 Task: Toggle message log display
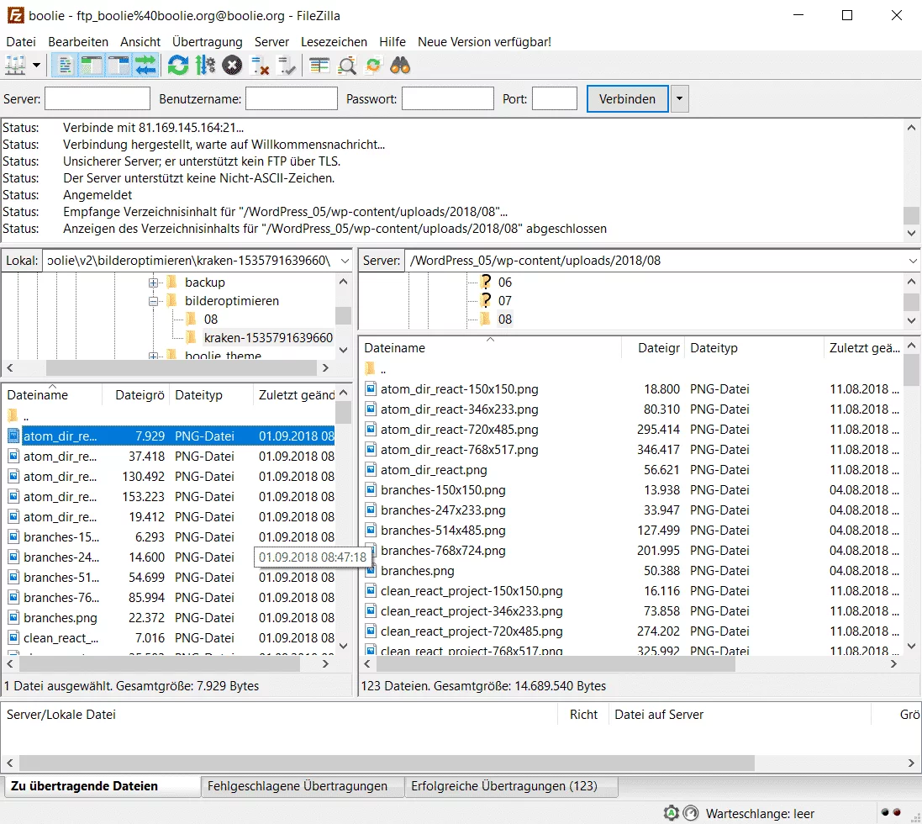(x=65, y=66)
